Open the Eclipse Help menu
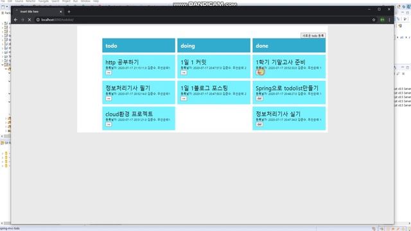Image resolution: width=411 pixels, height=231 pixels. [96, 1]
